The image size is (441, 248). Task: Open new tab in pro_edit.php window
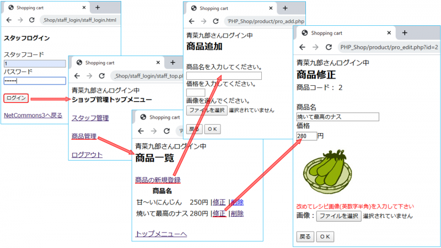405,33
